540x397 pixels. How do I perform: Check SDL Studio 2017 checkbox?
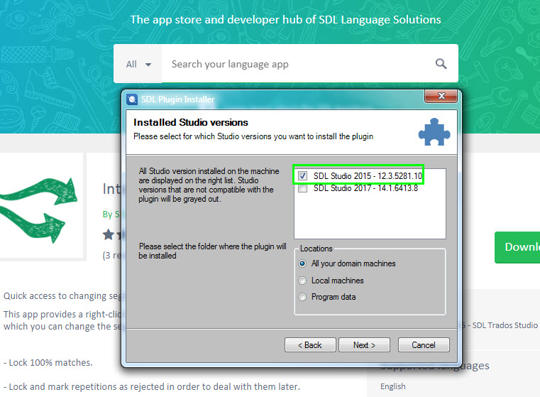(x=303, y=188)
